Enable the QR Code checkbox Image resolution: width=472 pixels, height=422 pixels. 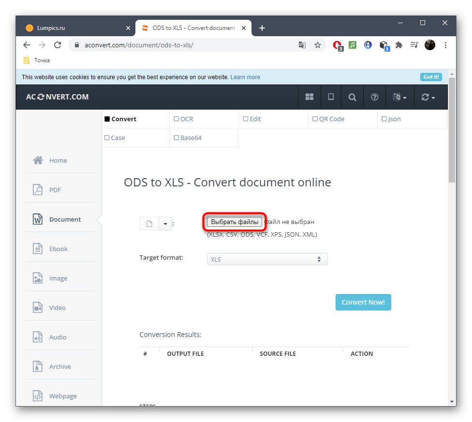point(314,118)
